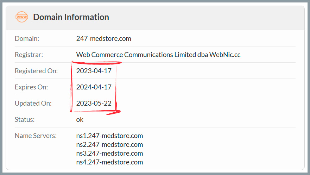Screen dimensions: 310x175
Task: Select name server ns4.247-medstore.com
Action: tap(109, 162)
